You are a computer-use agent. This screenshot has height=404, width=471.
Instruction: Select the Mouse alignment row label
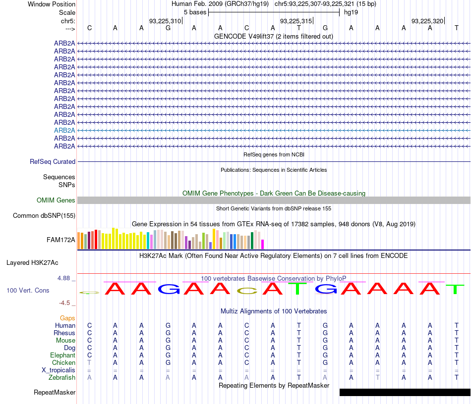65,341
